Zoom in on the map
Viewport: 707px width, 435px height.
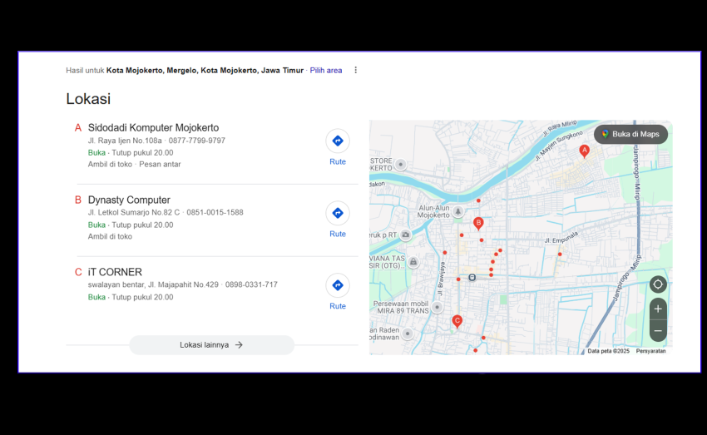pyautogui.click(x=658, y=309)
